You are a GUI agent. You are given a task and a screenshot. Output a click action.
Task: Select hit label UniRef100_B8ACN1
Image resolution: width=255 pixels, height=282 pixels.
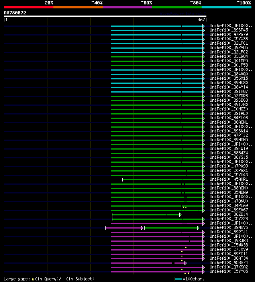click(x=229, y=122)
